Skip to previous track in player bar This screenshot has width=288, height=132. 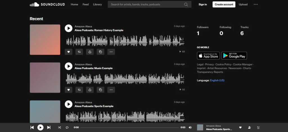(x=32, y=128)
